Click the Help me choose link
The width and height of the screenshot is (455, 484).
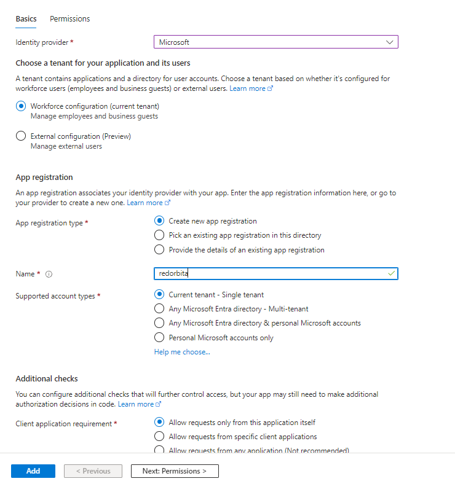pos(182,352)
